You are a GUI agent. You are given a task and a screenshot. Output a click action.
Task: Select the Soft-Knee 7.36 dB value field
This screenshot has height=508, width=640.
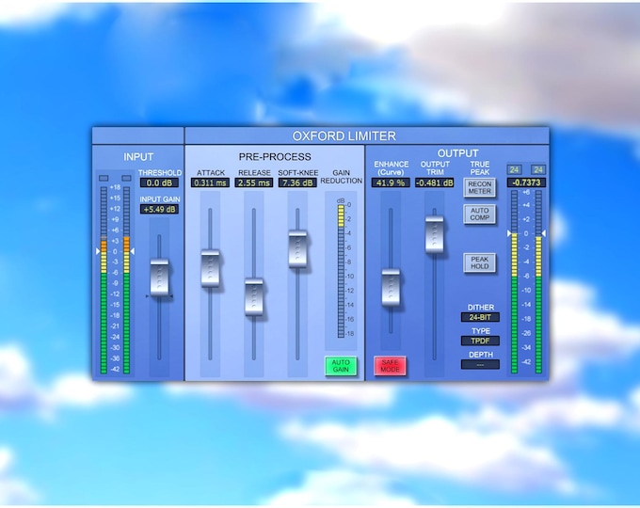pos(297,183)
